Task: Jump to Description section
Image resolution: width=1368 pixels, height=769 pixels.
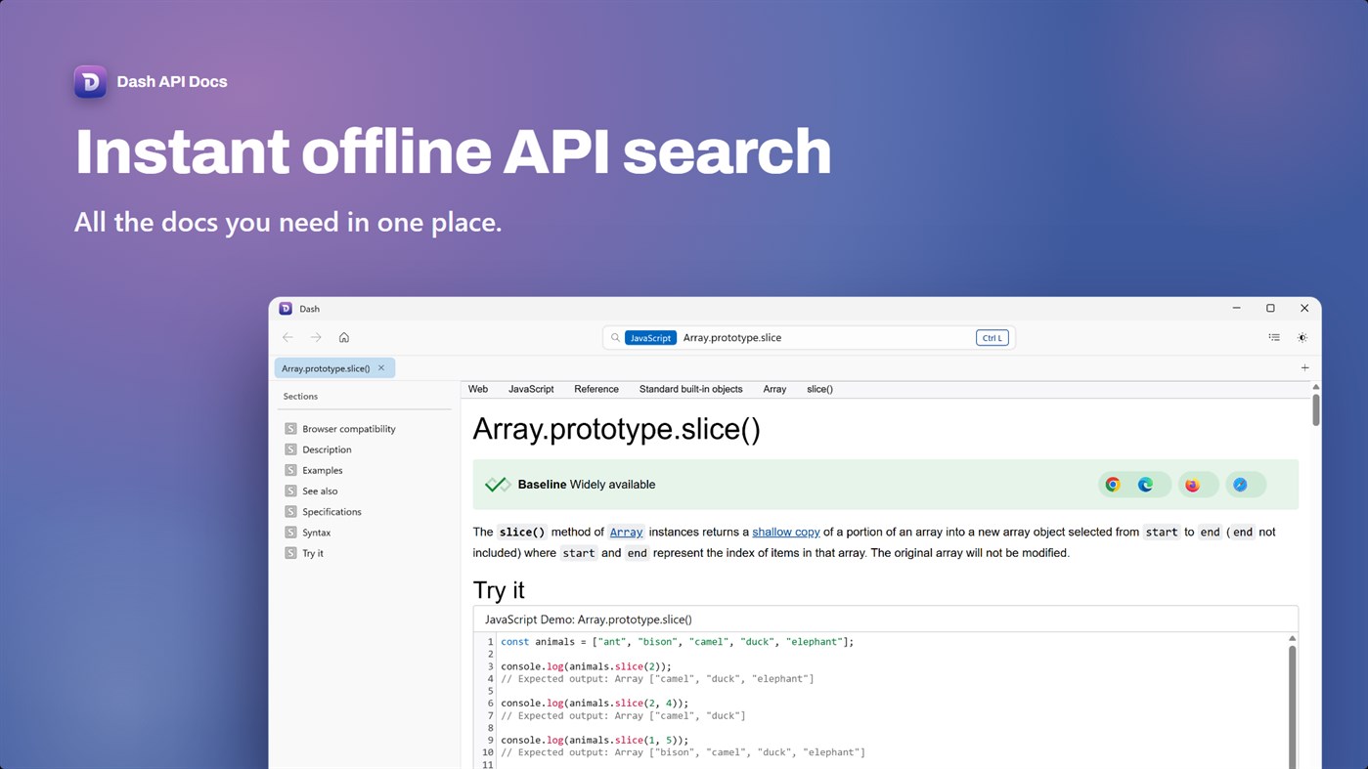Action: coord(327,449)
